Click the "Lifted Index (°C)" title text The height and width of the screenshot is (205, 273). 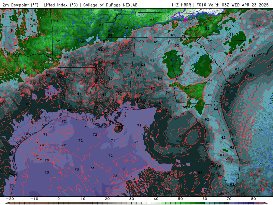coord(61,5)
